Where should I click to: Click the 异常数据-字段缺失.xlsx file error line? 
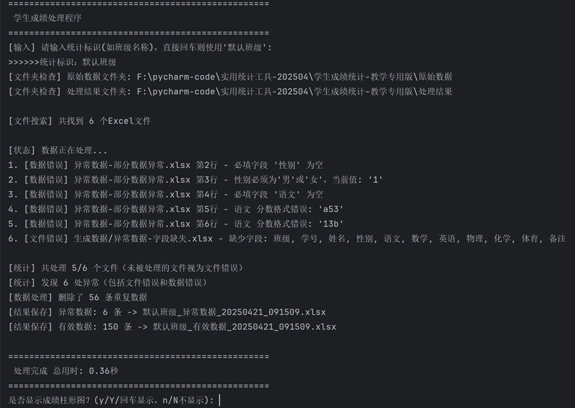click(x=287, y=239)
